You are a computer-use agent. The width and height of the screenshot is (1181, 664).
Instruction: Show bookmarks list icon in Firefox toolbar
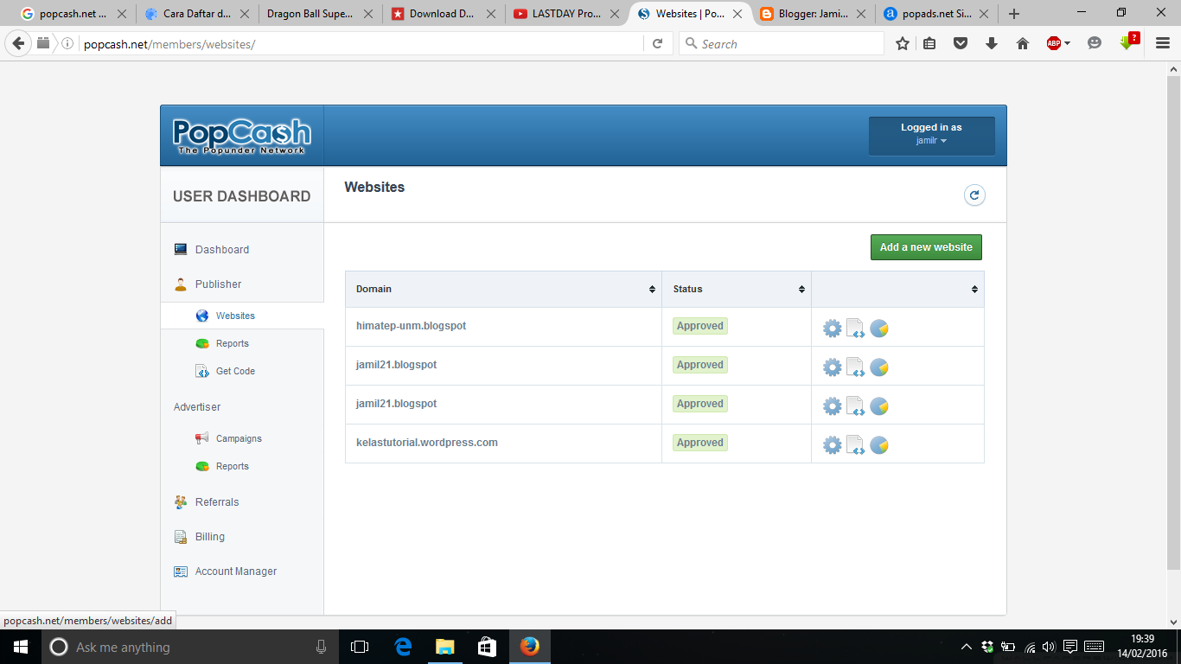point(929,44)
